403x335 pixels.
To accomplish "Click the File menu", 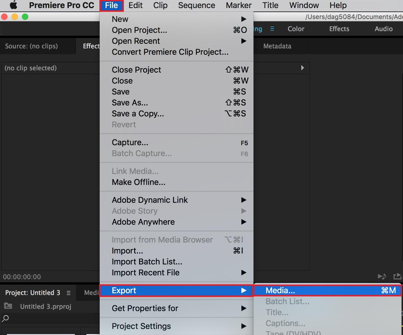I will tap(111, 5).
